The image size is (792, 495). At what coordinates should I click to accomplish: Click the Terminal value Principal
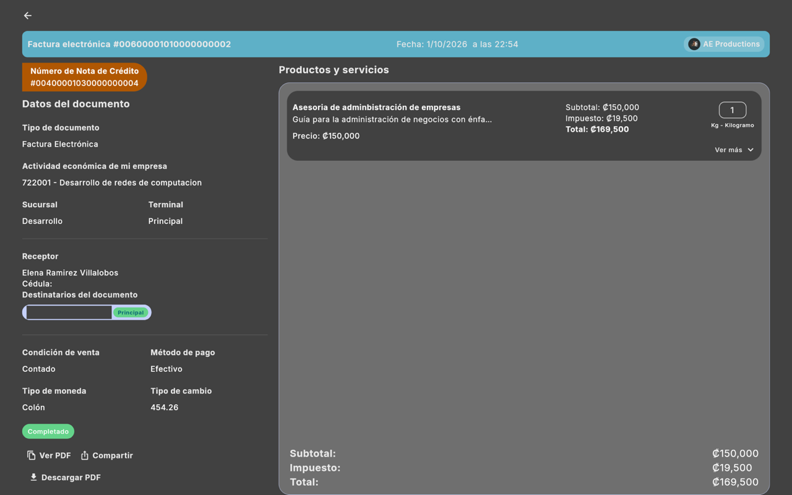pos(165,221)
